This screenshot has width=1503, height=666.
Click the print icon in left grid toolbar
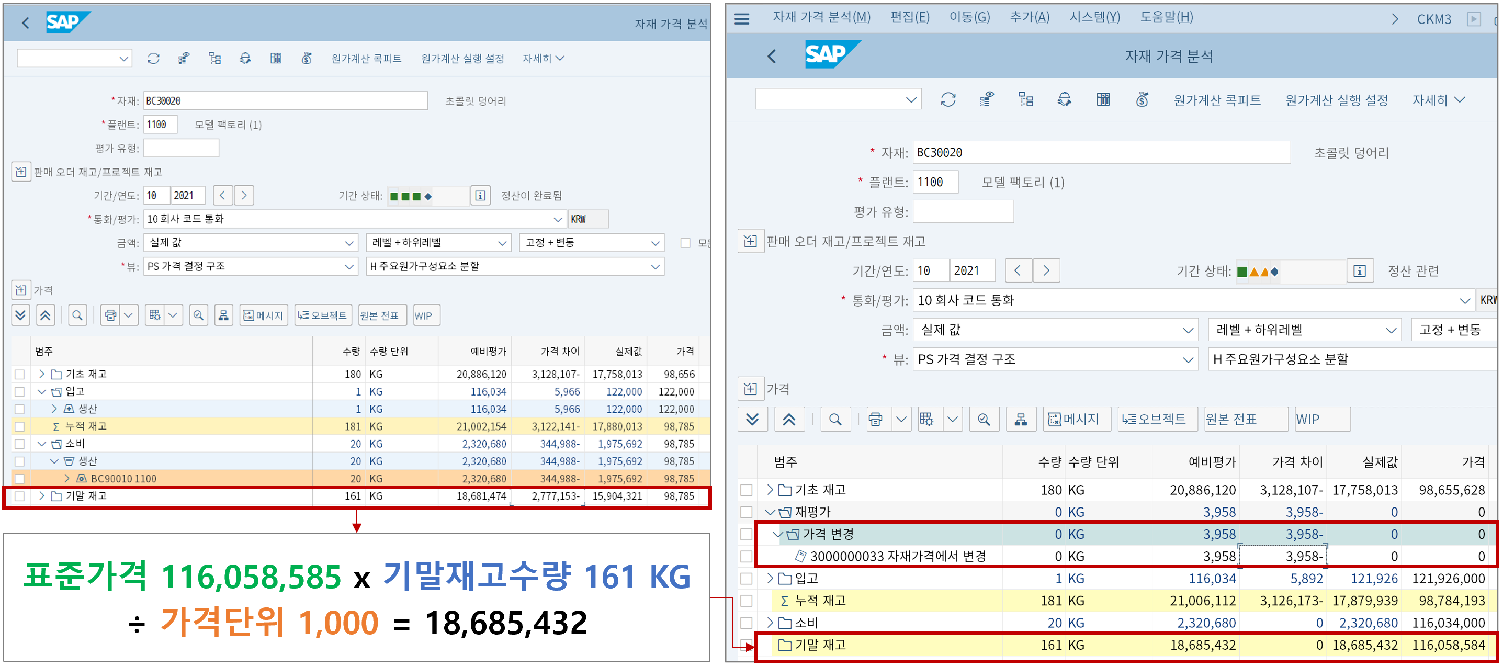click(x=110, y=316)
